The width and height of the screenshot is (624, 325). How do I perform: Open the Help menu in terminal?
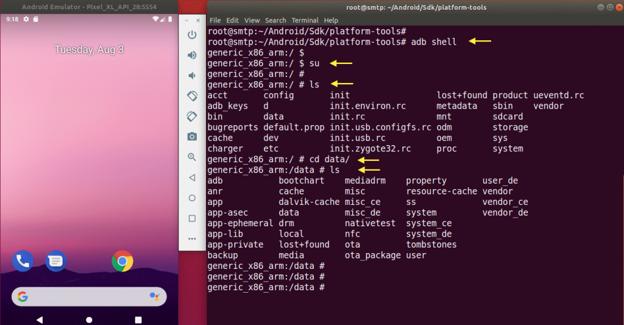click(x=331, y=20)
